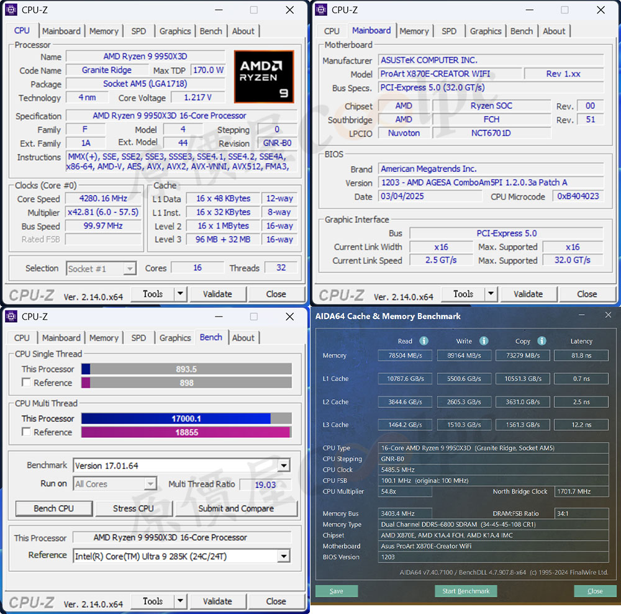
Task: Click Validate in the Mainboard window
Action: pos(528,294)
